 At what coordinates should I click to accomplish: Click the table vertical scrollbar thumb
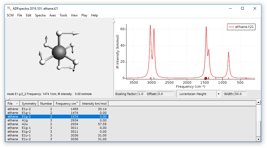coord(258,129)
